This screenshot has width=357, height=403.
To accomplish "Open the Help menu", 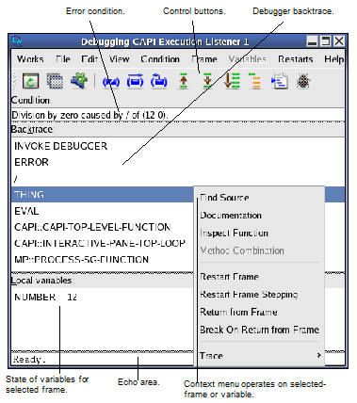I will click(x=333, y=59).
